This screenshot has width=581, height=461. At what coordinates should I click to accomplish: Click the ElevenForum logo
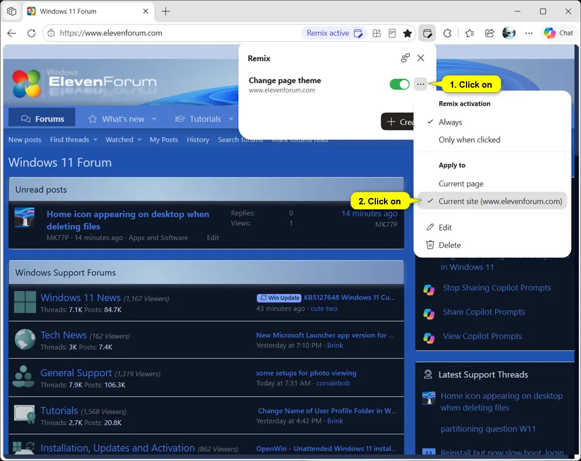[x=84, y=82]
